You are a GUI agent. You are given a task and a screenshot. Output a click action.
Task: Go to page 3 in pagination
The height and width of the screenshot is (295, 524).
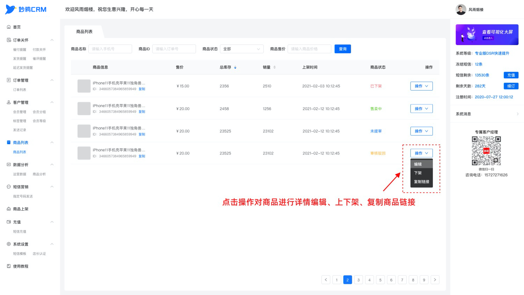coord(358,280)
